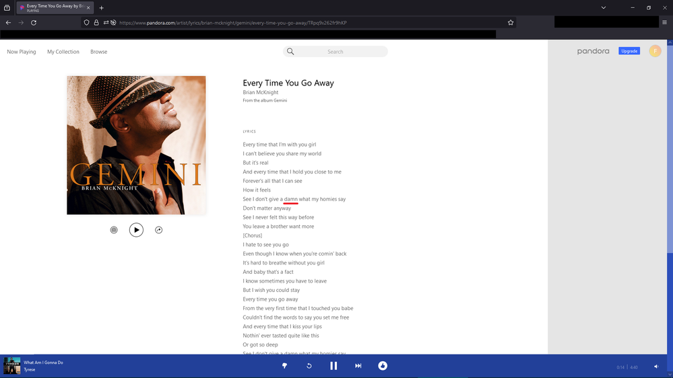Pause the playing song
Image resolution: width=673 pixels, height=378 pixels.
coord(333,366)
